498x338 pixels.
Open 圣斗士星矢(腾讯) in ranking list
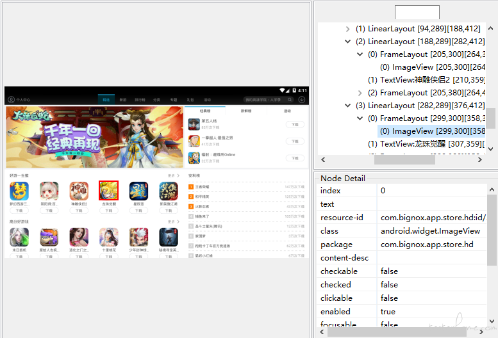(246, 226)
